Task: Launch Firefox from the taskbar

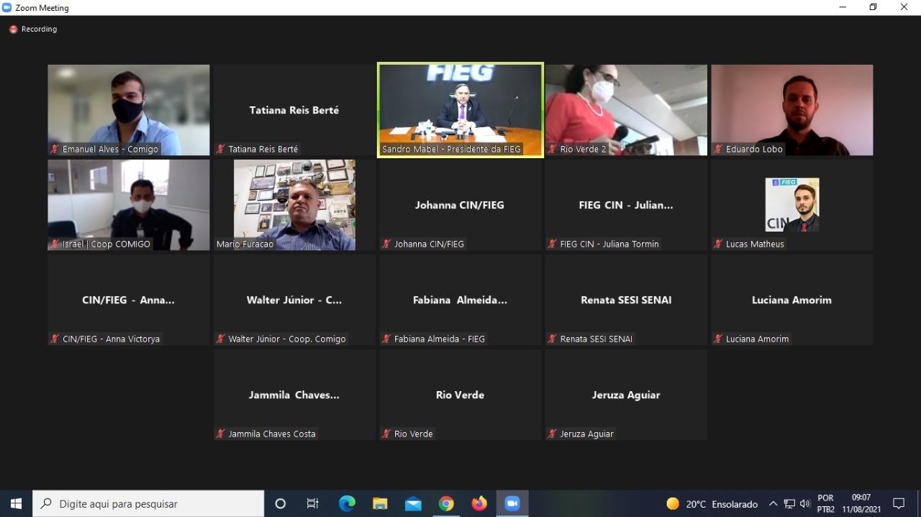Action: 479,503
